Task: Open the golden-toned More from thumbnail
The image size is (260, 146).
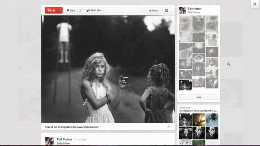Action: 199,120
